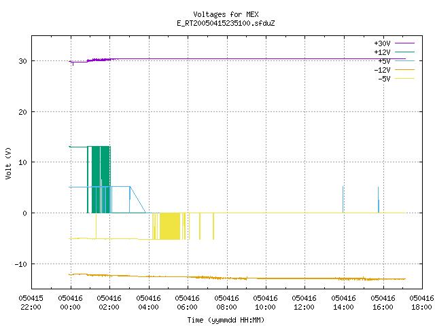Click x-axis tick 050416 18:00

pyautogui.click(x=421, y=303)
